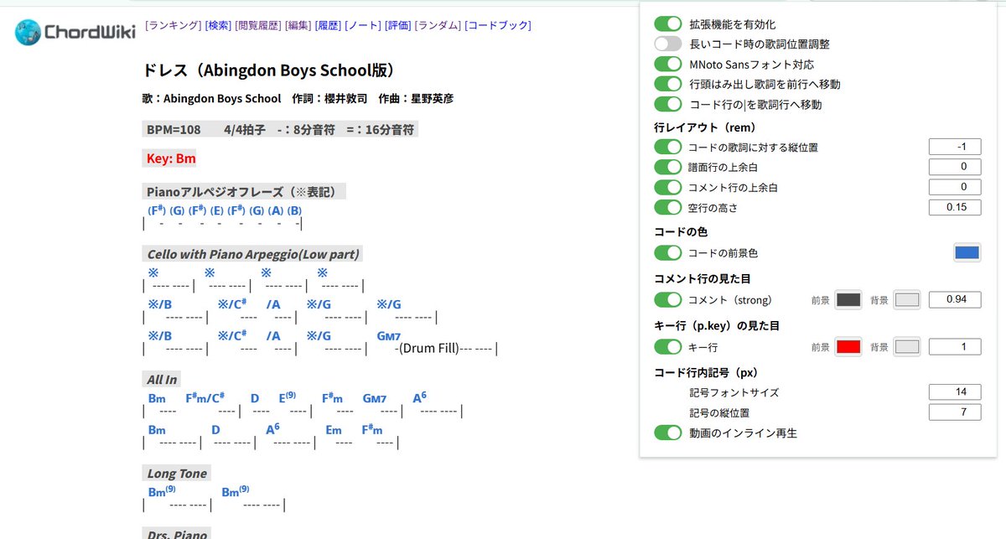The width and height of the screenshot is (1006, 539).
Task: Open the コードブック link
Action: 498,25
